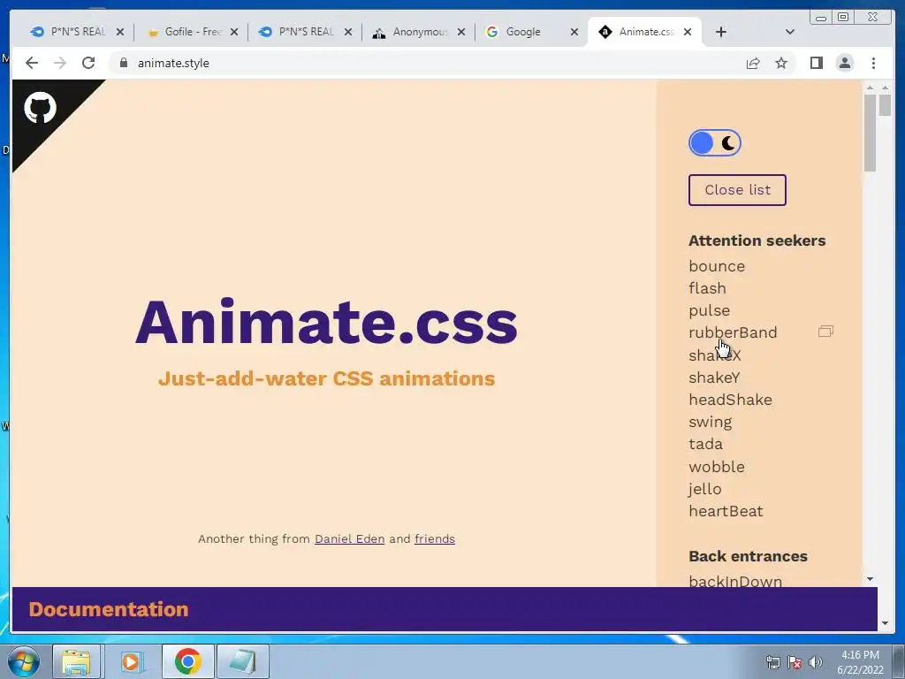Preview the flash animation
This screenshot has width=905, height=679.
click(707, 288)
